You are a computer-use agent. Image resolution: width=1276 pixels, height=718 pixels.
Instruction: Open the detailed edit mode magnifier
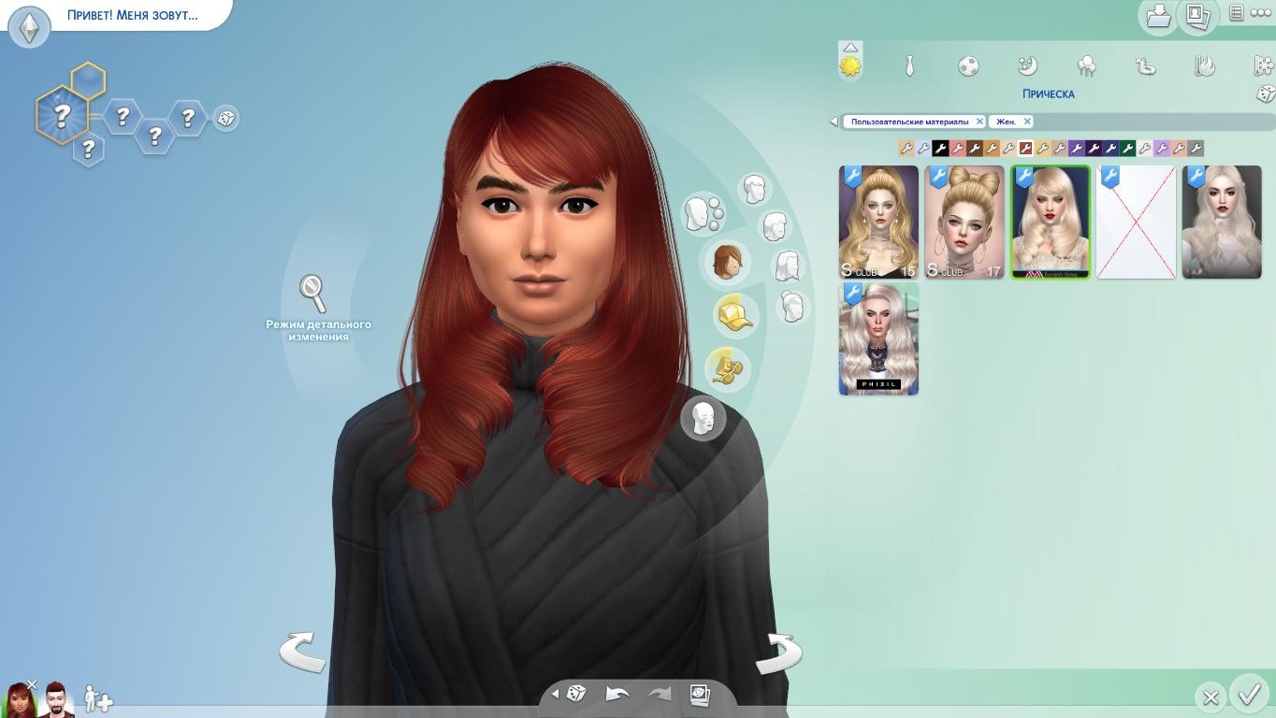(x=312, y=293)
